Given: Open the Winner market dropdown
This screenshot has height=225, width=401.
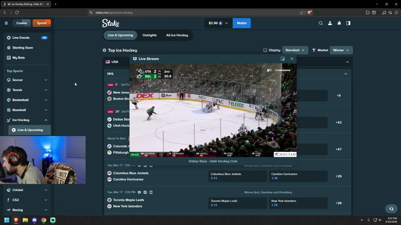Looking at the screenshot, I should coord(341,50).
